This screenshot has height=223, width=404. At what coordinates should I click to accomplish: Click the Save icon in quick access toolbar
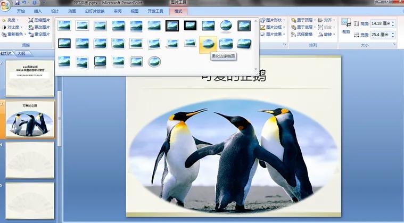click(x=17, y=3)
